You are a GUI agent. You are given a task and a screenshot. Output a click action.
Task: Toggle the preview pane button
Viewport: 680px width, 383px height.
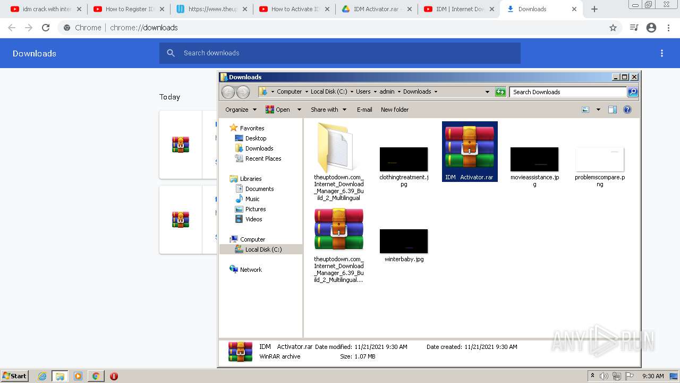pos(613,110)
